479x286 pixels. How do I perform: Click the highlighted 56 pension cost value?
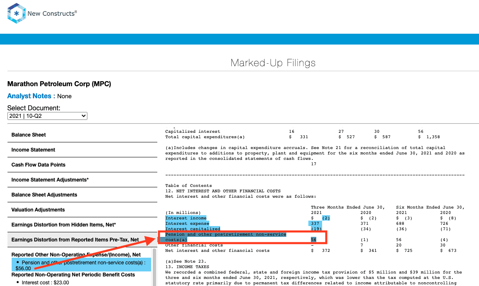[x=313, y=239]
